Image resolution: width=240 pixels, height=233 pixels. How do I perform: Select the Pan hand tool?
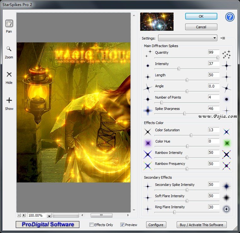[9, 24]
